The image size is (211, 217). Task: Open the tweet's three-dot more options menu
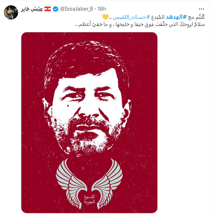(201, 9)
